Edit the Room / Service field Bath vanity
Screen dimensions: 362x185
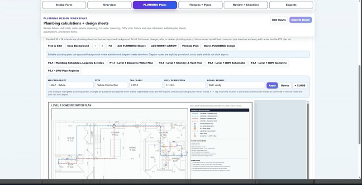pyautogui.click(x=236, y=85)
